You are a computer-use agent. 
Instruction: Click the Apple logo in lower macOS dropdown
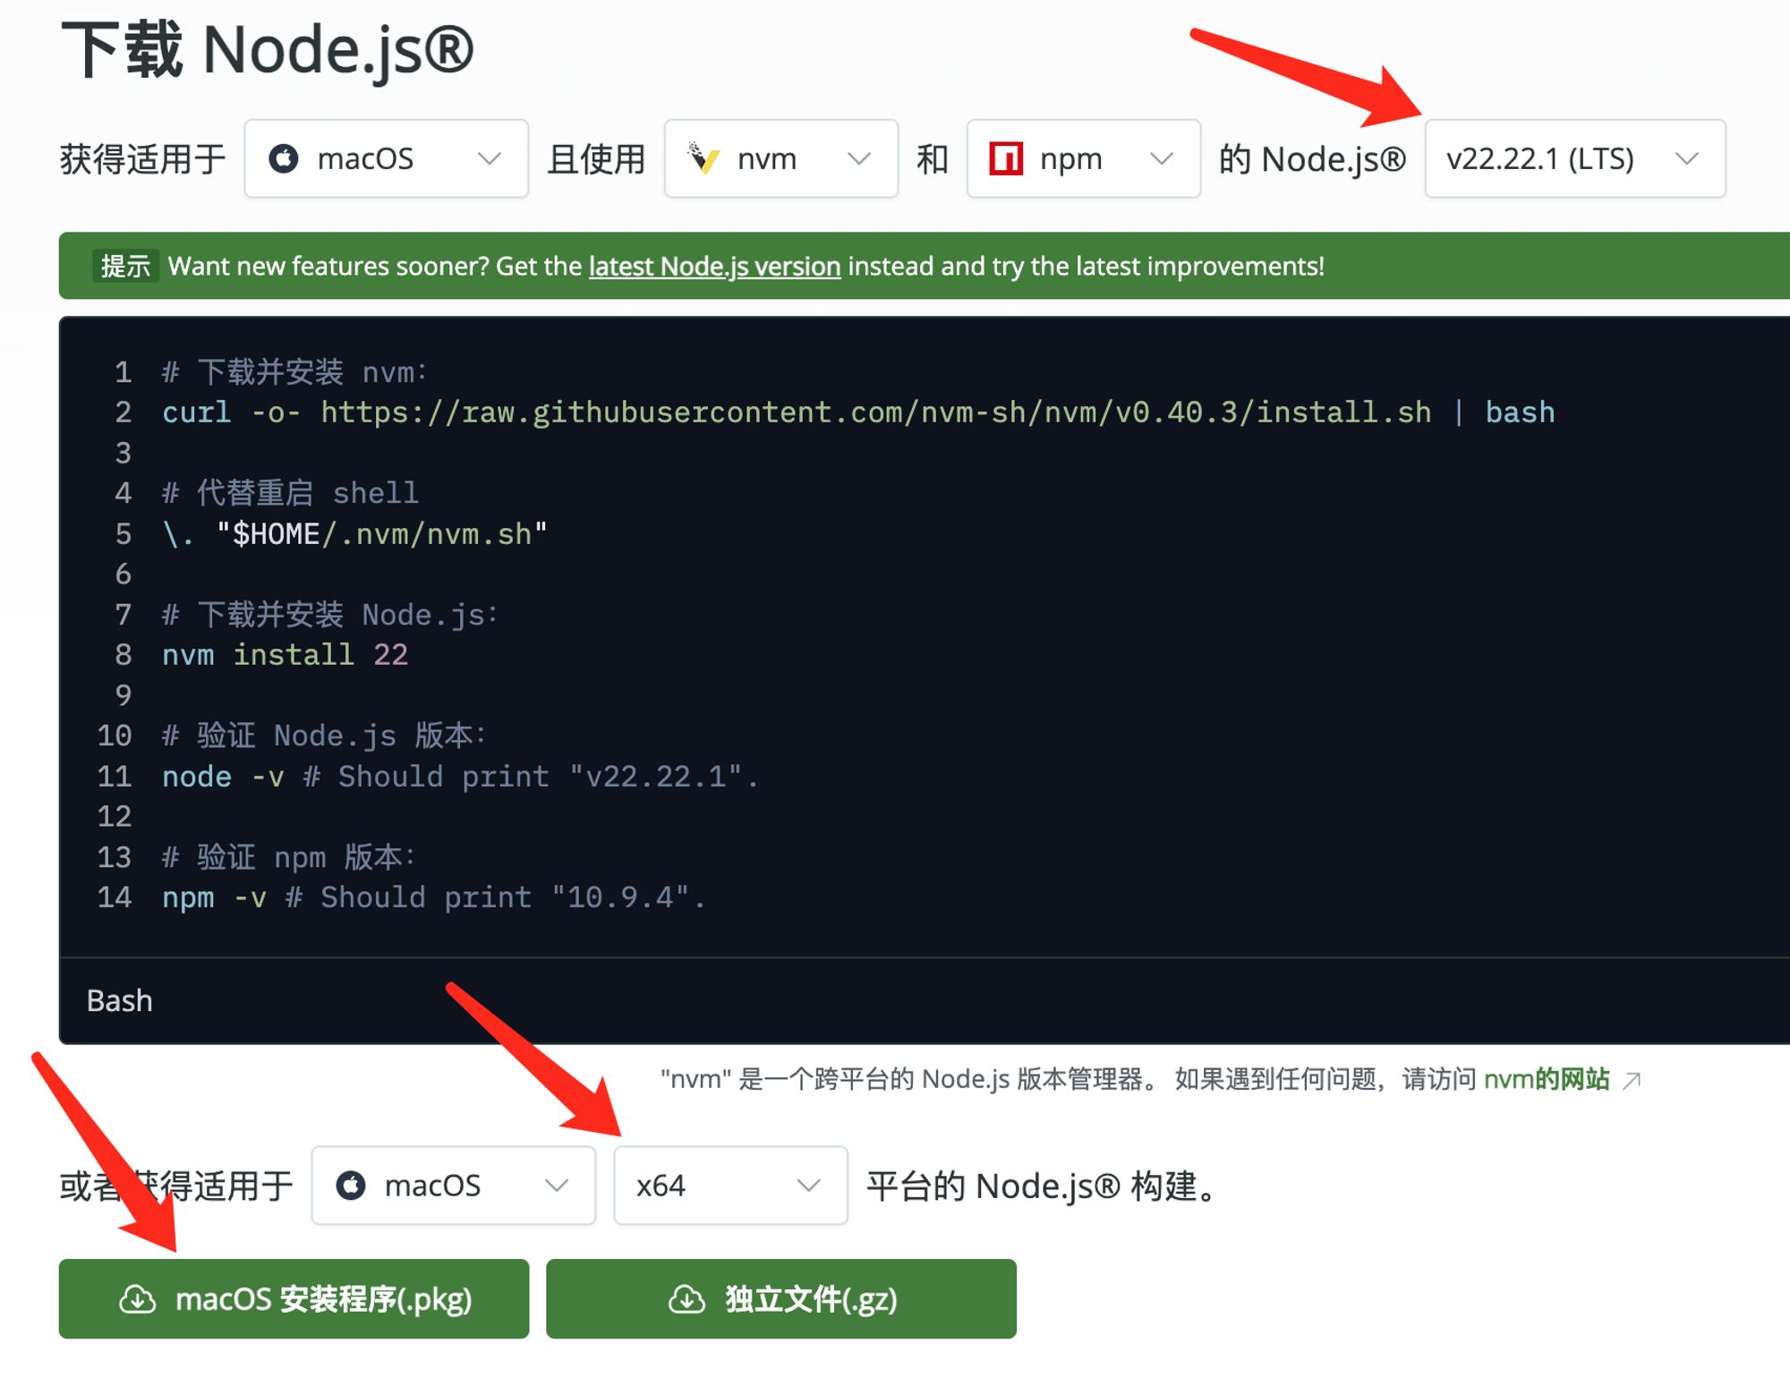(x=351, y=1186)
